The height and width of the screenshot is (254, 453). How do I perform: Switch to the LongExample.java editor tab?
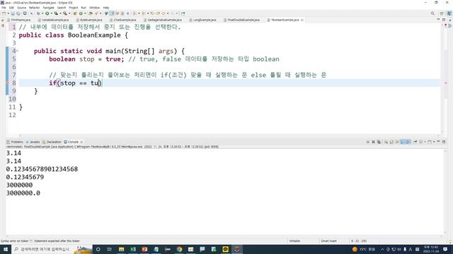pyautogui.click(x=202, y=20)
